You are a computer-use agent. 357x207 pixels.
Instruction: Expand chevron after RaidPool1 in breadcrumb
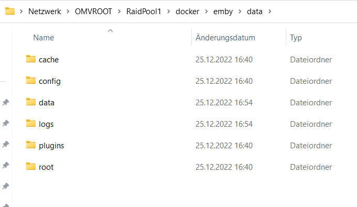pyautogui.click(x=168, y=12)
